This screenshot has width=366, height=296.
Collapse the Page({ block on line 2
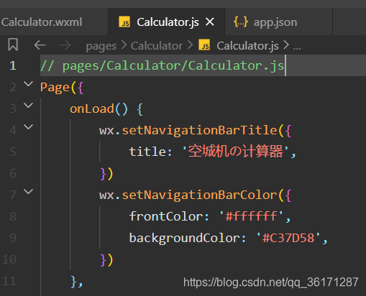[x=29, y=84]
